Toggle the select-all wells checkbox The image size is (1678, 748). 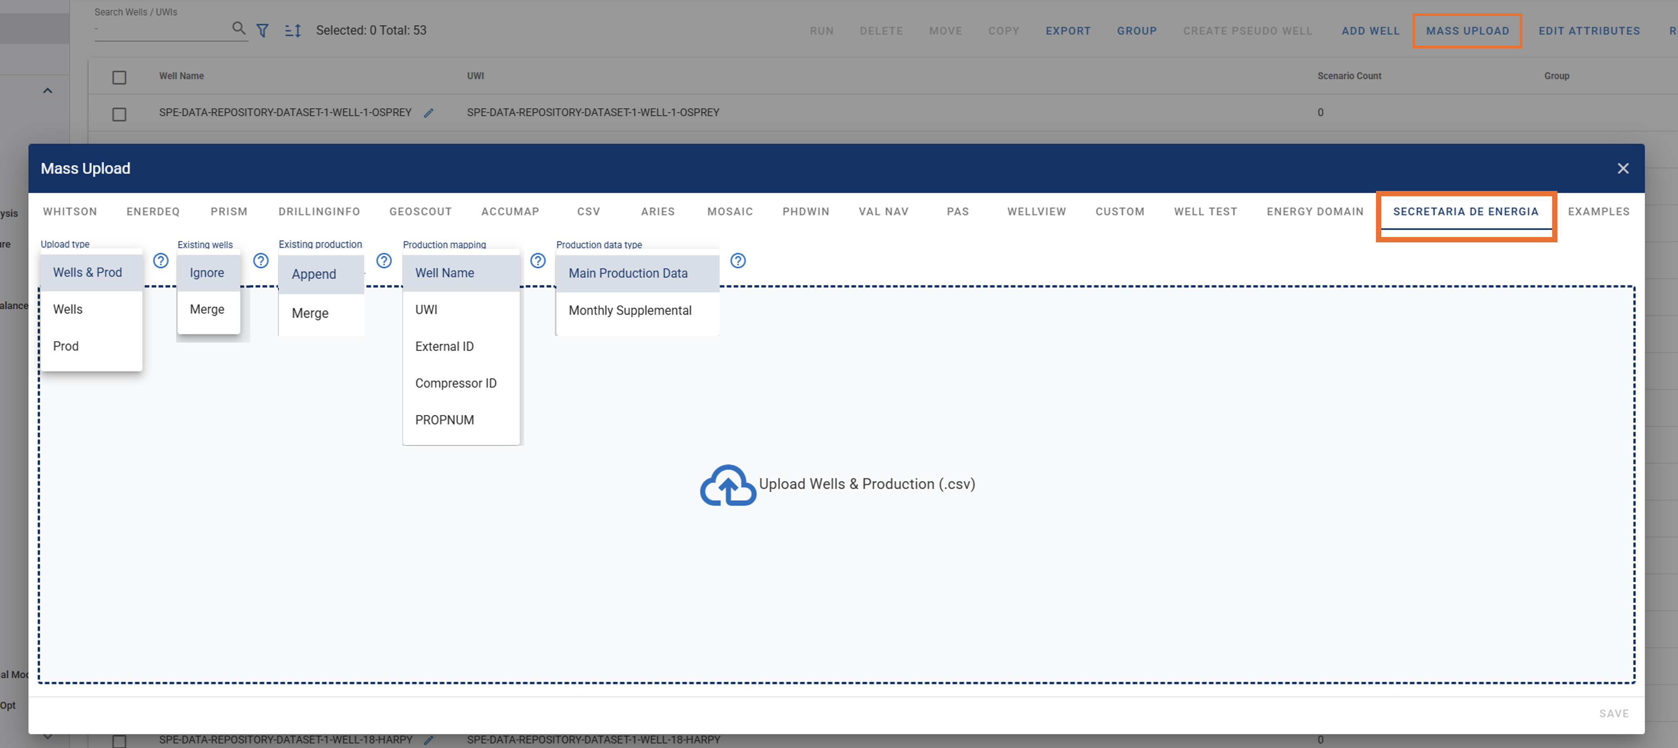click(119, 77)
